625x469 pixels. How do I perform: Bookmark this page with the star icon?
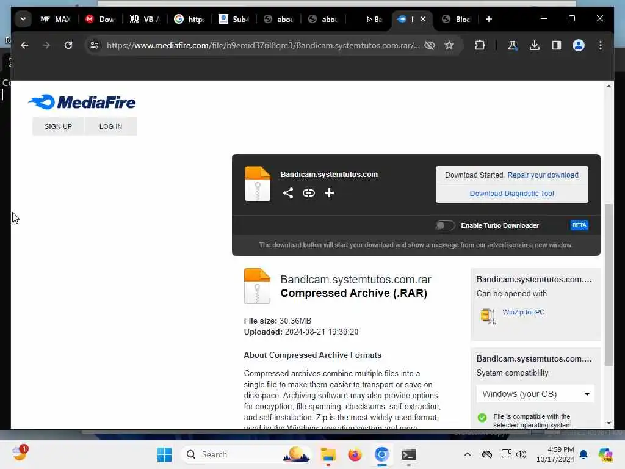pyautogui.click(x=449, y=45)
